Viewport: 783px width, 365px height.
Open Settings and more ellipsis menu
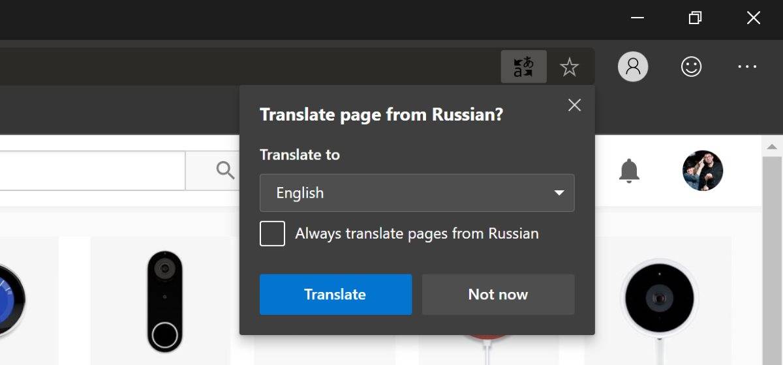(747, 66)
